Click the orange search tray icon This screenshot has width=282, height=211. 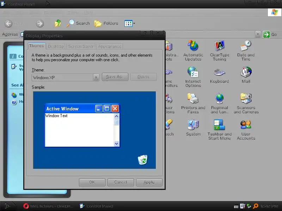255,206
